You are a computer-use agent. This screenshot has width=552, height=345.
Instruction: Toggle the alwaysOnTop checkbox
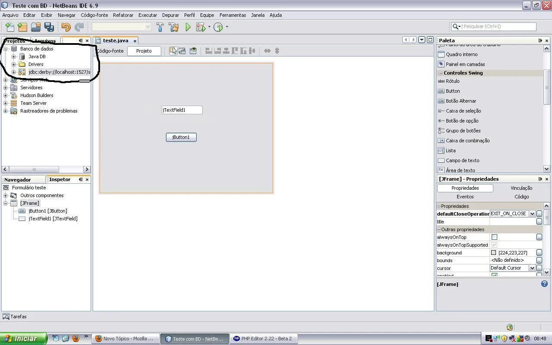494,237
